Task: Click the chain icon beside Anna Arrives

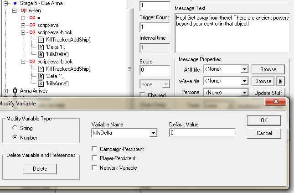Action: [15, 91]
